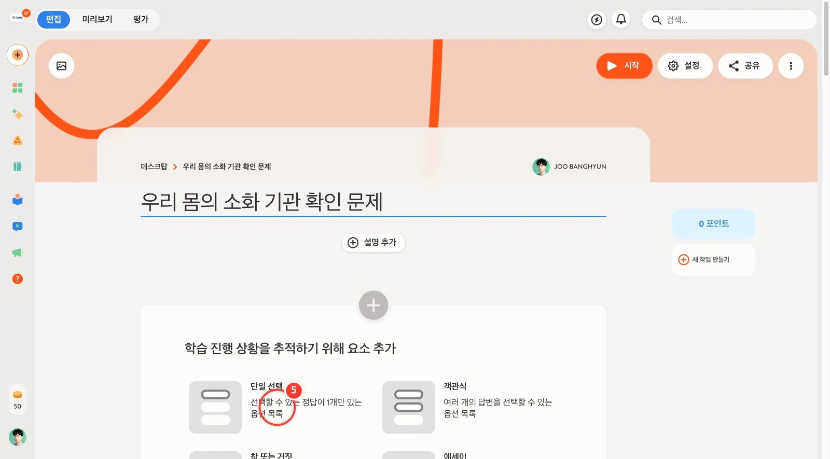Open the notifications bell
This screenshot has width=830, height=459.
[621, 20]
